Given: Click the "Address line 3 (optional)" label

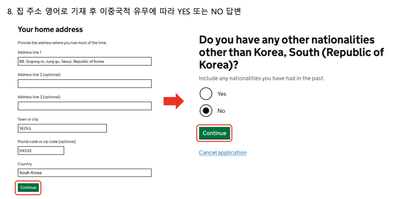Looking at the screenshot, I should click(39, 97).
